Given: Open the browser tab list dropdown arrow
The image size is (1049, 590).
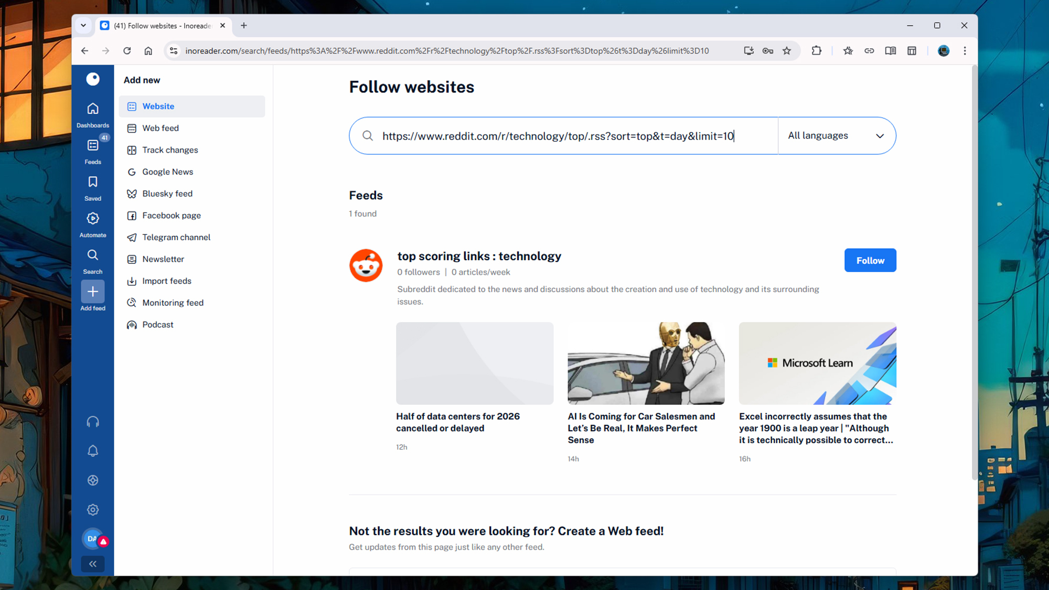Looking at the screenshot, I should coord(83,25).
